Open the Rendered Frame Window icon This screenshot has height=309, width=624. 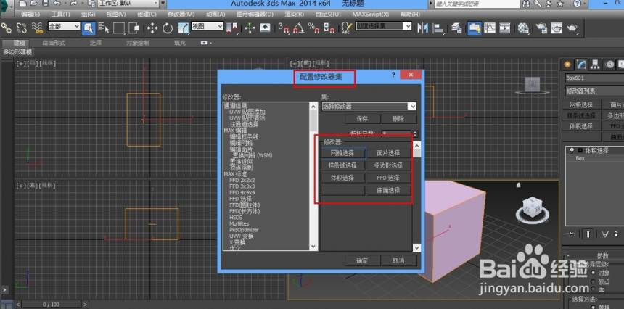point(557,28)
